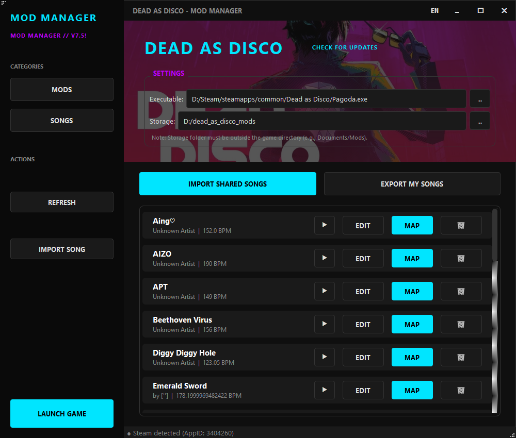Select the Diggy Diggy Hole title
The image size is (516, 438).
click(x=184, y=353)
